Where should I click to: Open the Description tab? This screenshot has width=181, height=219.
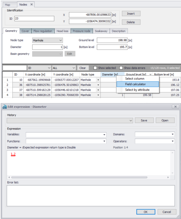119,31
